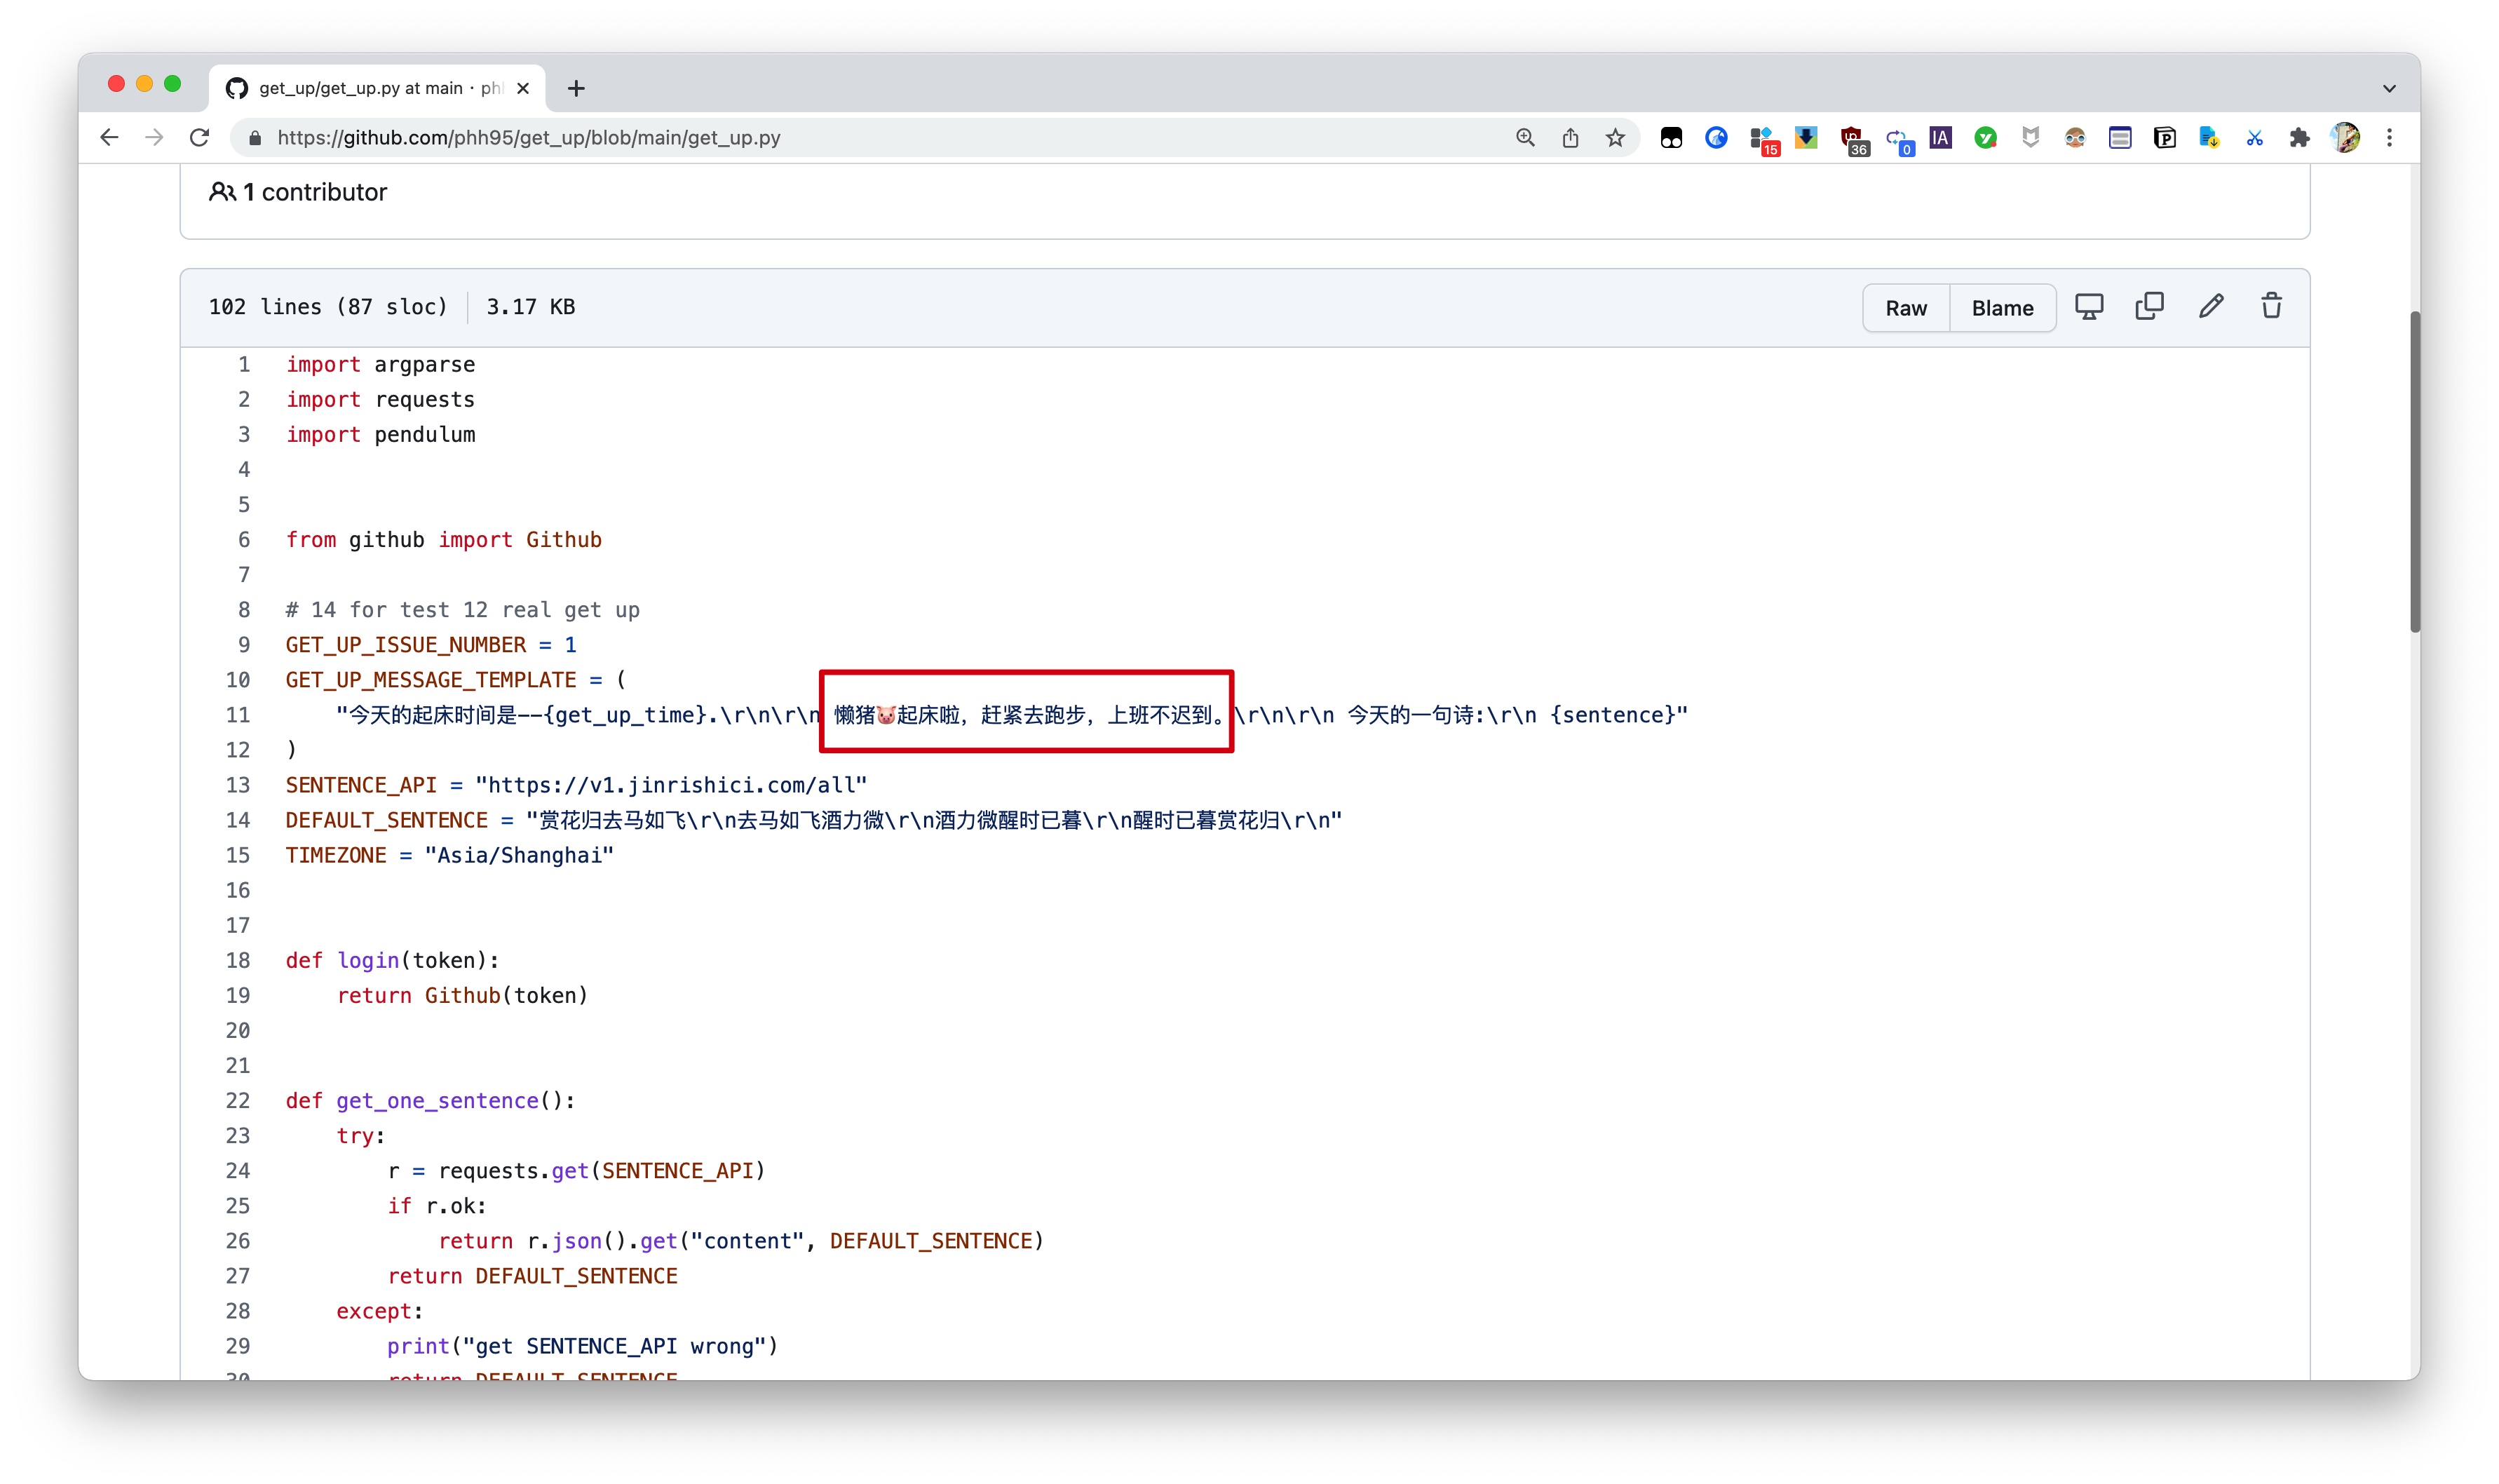
Task: Select line number 13
Action: tap(238, 785)
